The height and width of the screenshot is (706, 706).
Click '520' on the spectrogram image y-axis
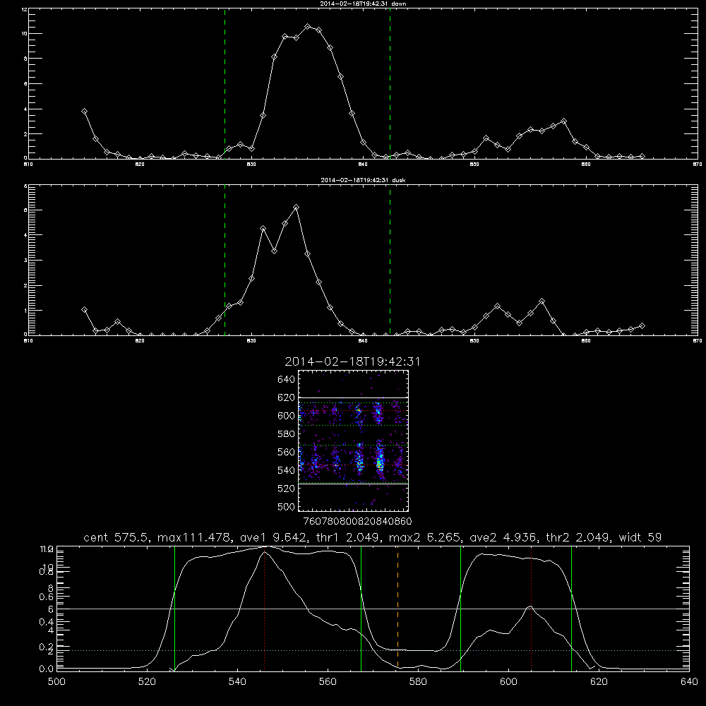(x=287, y=489)
